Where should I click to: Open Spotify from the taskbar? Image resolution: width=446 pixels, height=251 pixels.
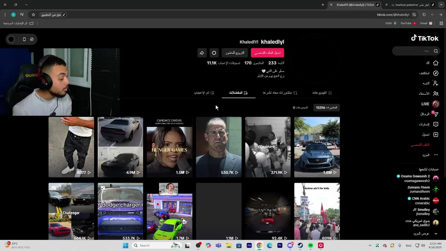click(310, 245)
